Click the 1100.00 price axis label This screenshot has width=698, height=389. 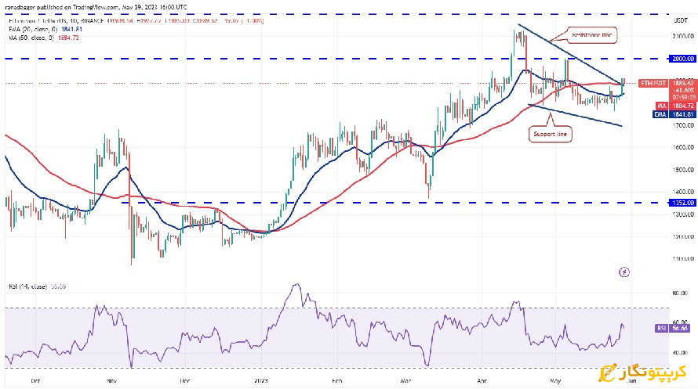pyautogui.click(x=683, y=259)
